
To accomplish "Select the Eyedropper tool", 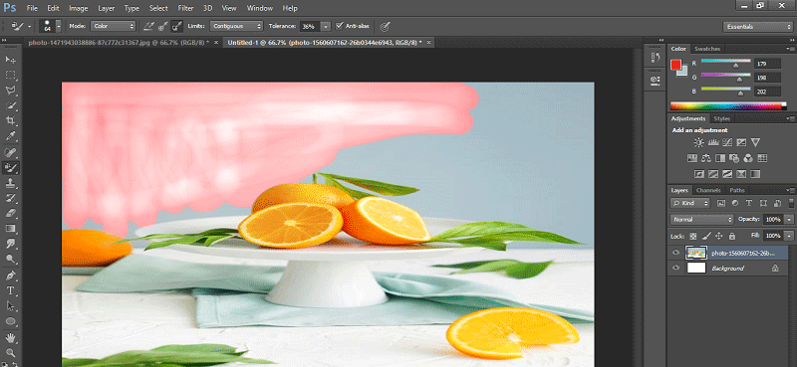I will coord(10,136).
